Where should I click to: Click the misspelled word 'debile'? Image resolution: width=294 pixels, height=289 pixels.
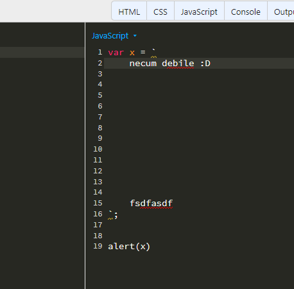[178, 64]
